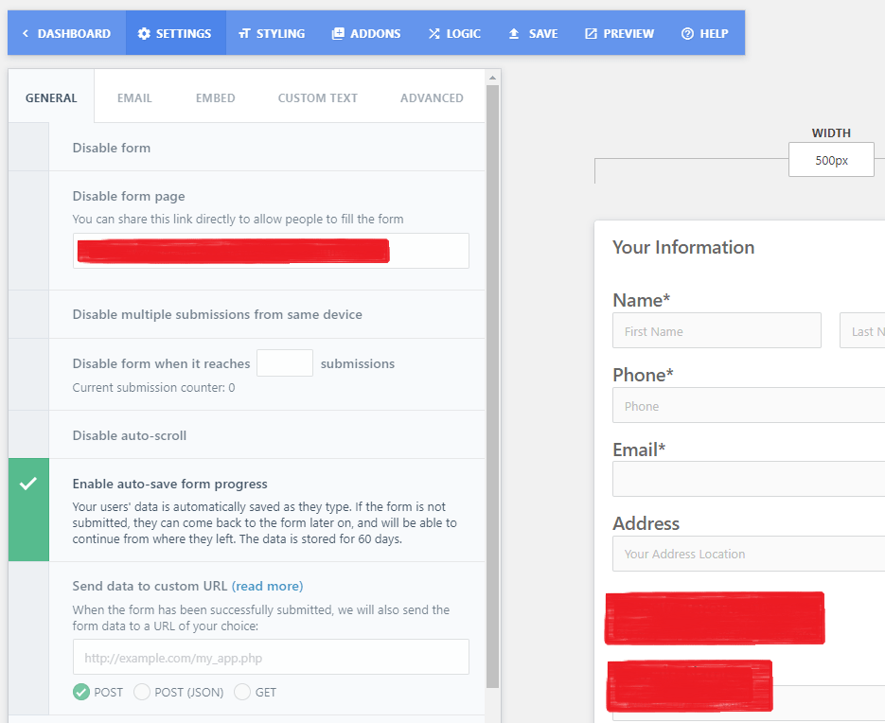Click Current submission counter: 0 text
Screen dimensions: 885x723
(x=153, y=388)
